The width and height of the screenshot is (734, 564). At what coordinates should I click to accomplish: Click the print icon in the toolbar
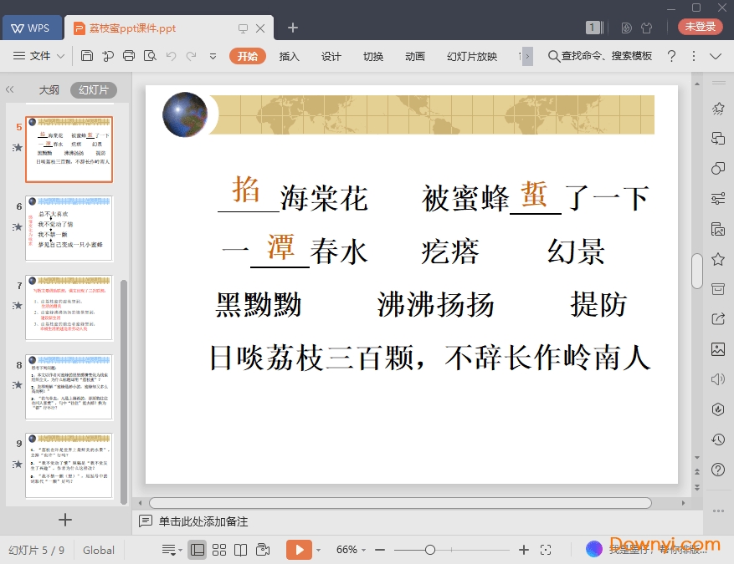pos(129,56)
